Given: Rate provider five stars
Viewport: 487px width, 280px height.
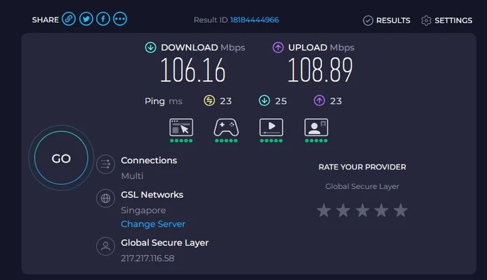Looking at the screenshot, I should [400, 211].
